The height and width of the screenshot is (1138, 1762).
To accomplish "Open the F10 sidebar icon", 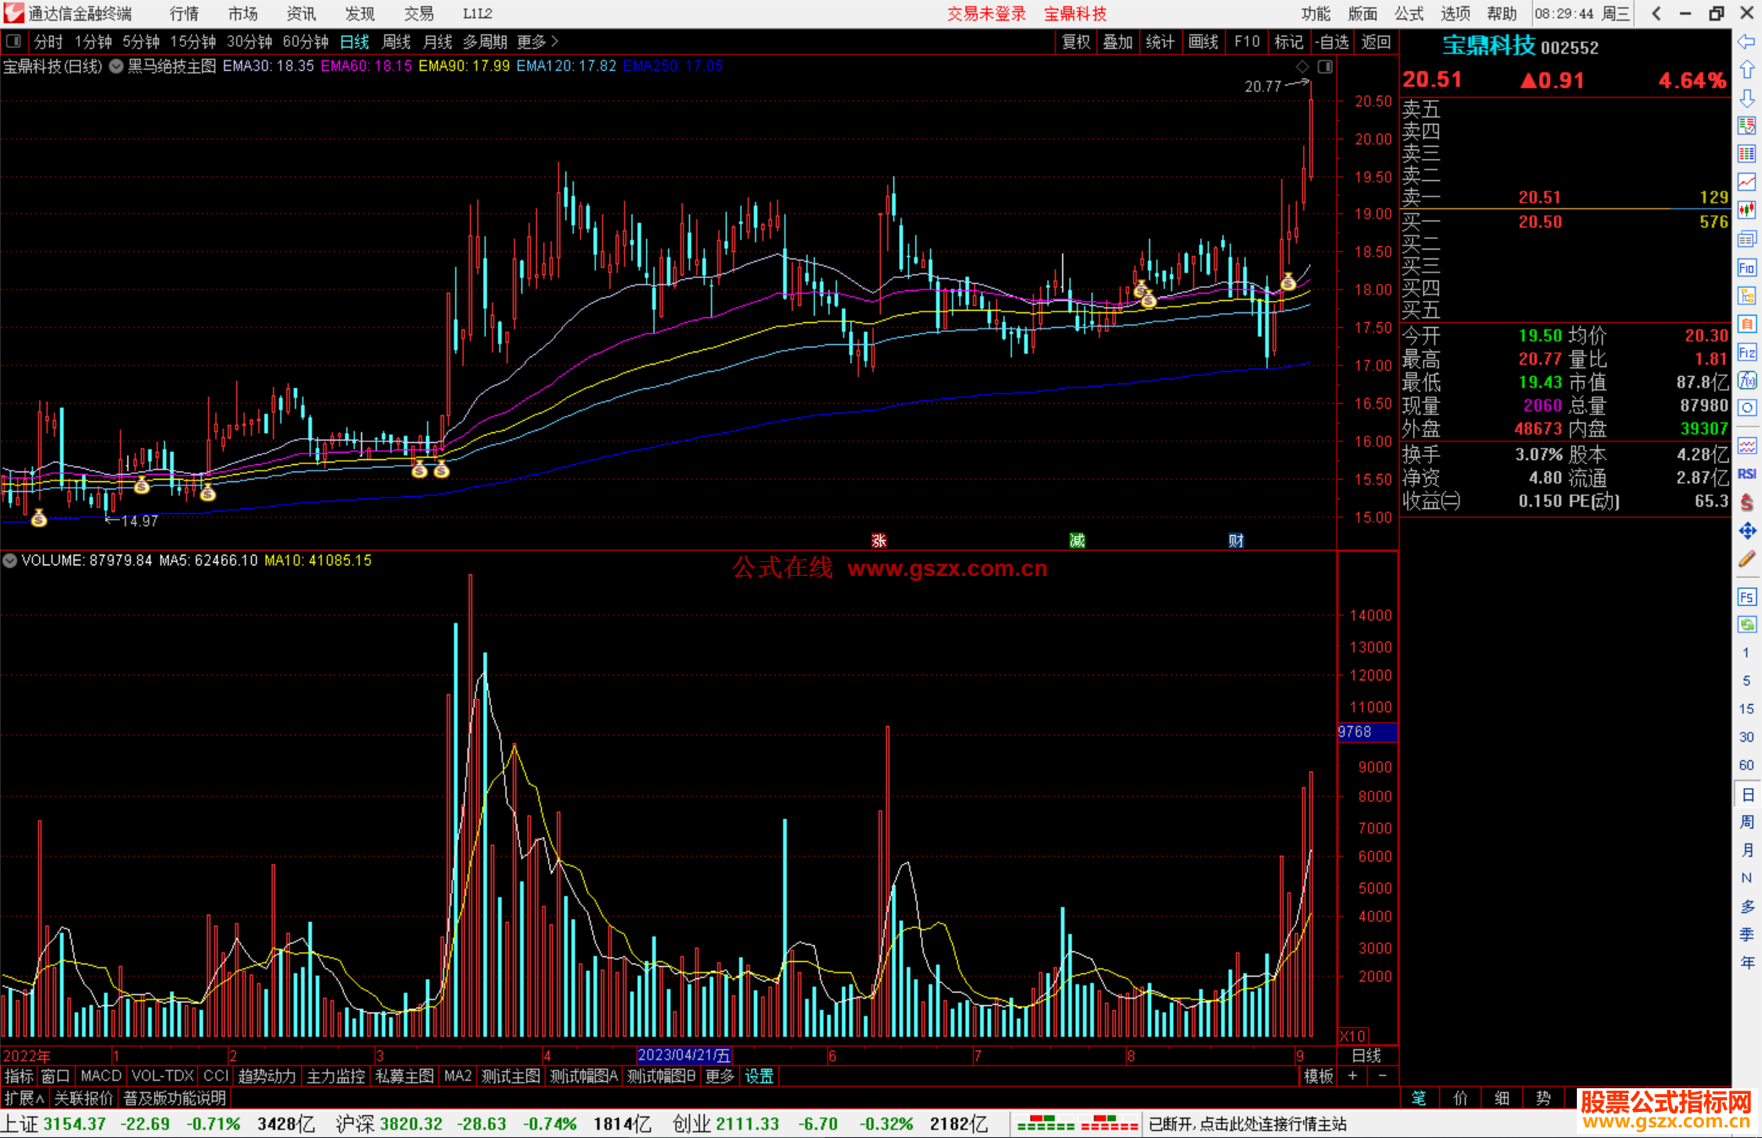I will coord(1747,268).
